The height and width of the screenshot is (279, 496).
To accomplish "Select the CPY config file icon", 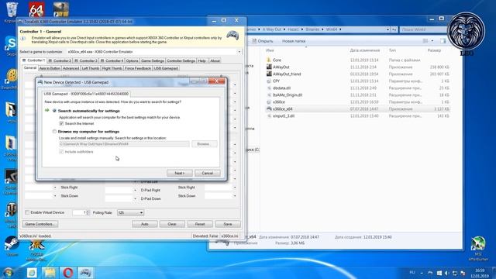I will (269, 81).
